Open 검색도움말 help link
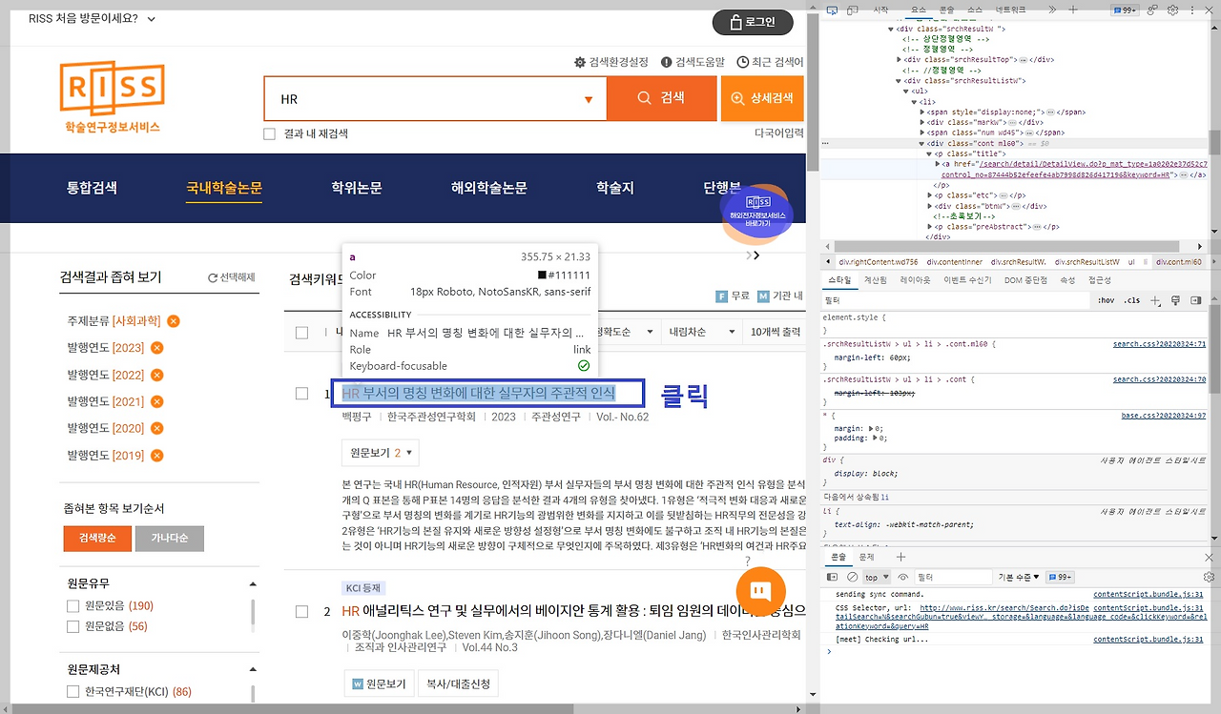Screen dimensions: 1221x714 coord(693,62)
